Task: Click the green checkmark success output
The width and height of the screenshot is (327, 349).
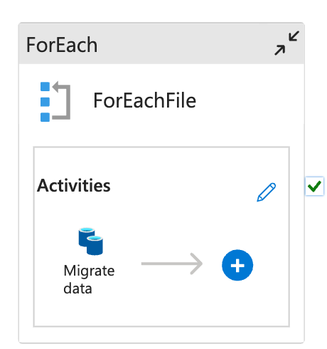Action: tap(314, 186)
